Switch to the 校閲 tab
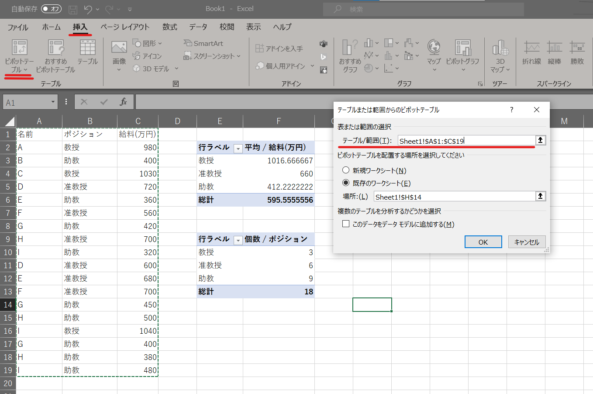The height and width of the screenshot is (394, 593). point(227,27)
